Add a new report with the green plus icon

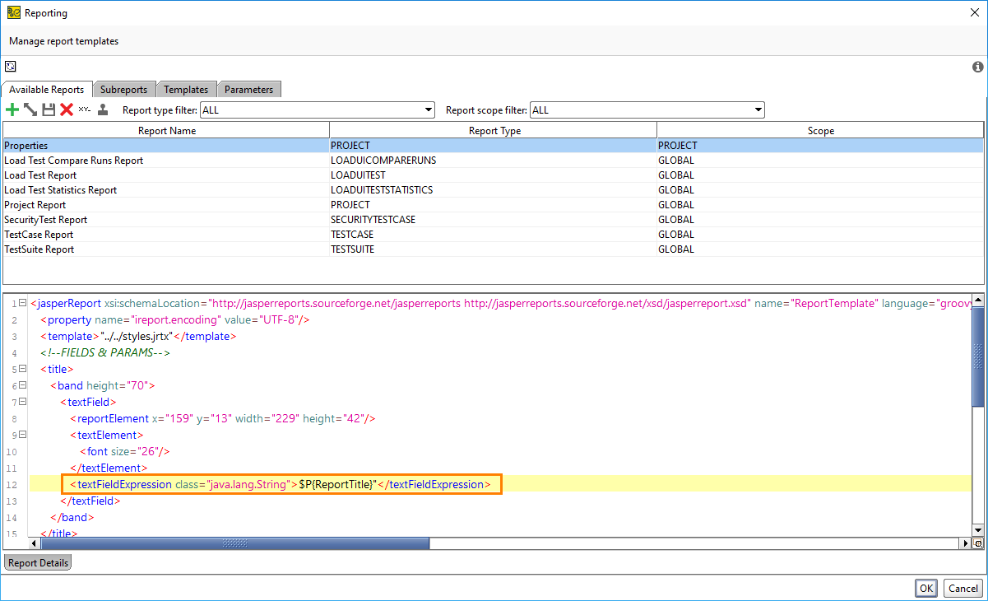pos(12,109)
